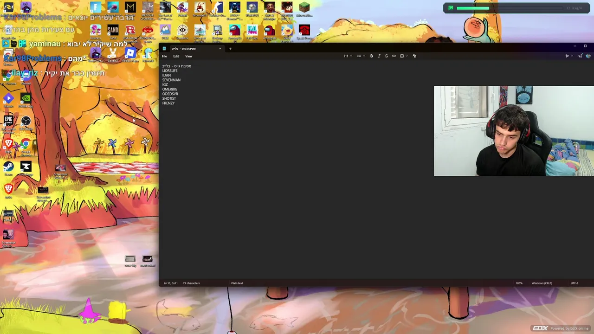Image resolution: width=594 pixels, height=334 pixels.
Task: Open the Notepad File menu
Action: (x=164, y=56)
